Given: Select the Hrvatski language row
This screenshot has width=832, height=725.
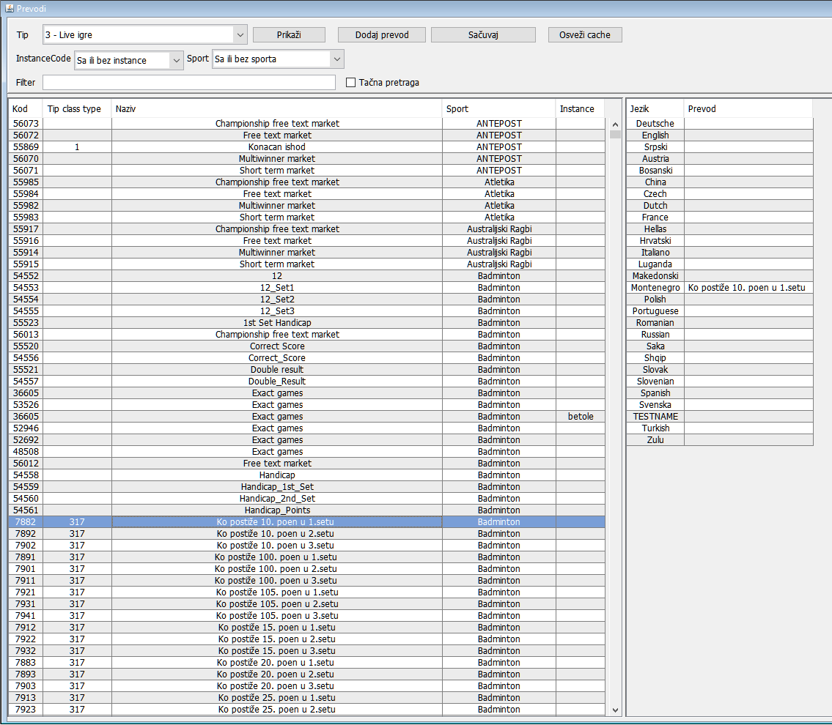Looking at the screenshot, I should click(720, 241).
